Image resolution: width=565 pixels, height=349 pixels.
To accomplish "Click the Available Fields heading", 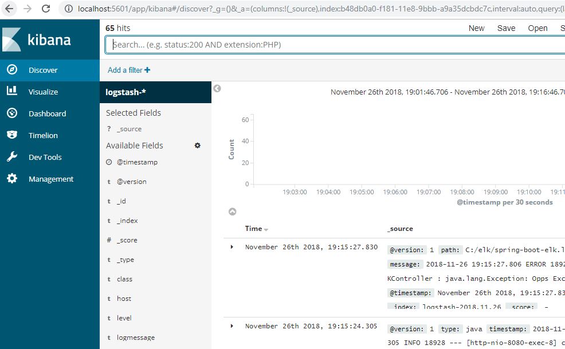I will 135,146.
